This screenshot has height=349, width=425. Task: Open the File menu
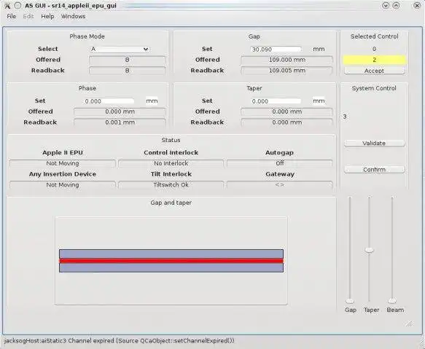[x=12, y=16]
